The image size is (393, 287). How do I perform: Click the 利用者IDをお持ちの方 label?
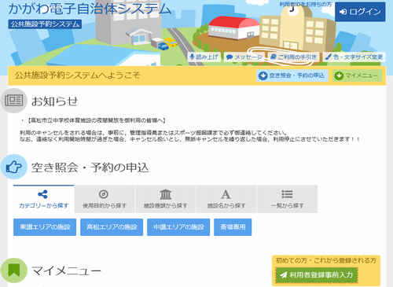(306, 5)
